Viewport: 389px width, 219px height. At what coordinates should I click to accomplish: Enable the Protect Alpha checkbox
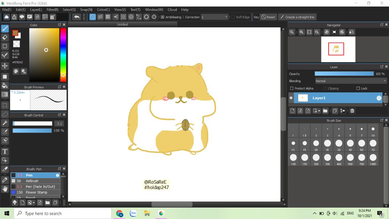pos(292,88)
